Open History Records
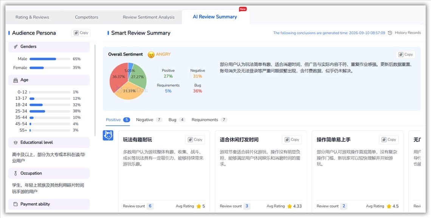This screenshot has height=218, width=431. [x=408, y=33]
